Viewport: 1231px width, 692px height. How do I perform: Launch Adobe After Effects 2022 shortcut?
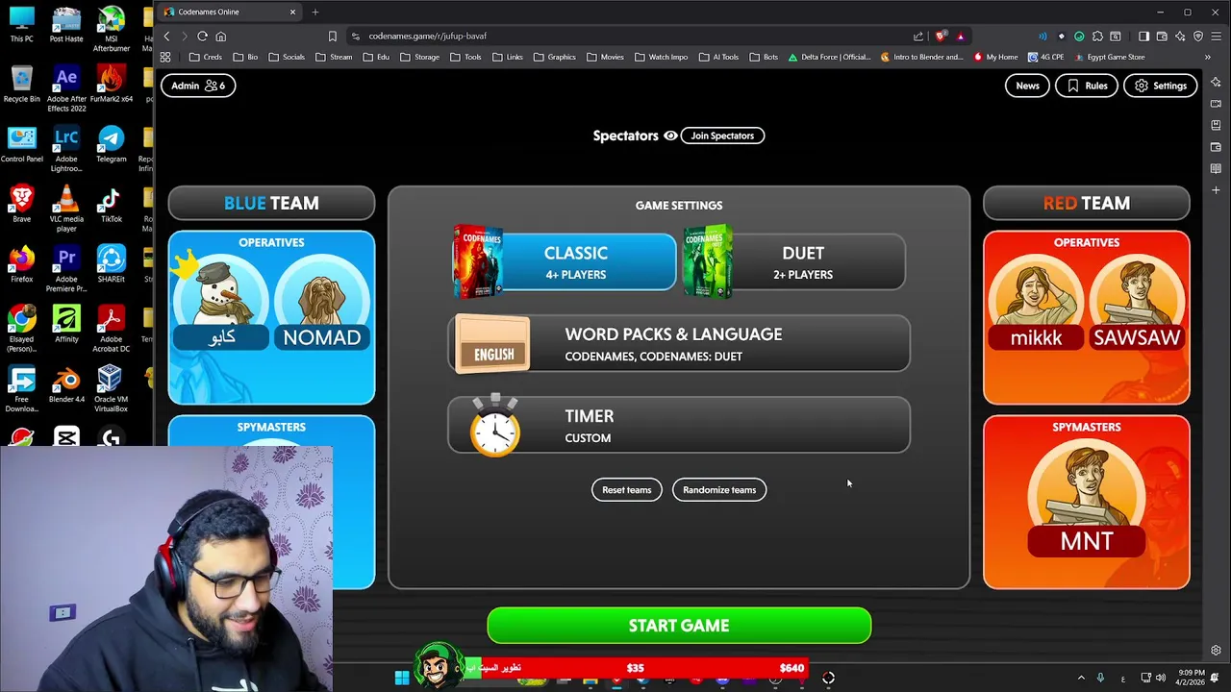click(66, 89)
